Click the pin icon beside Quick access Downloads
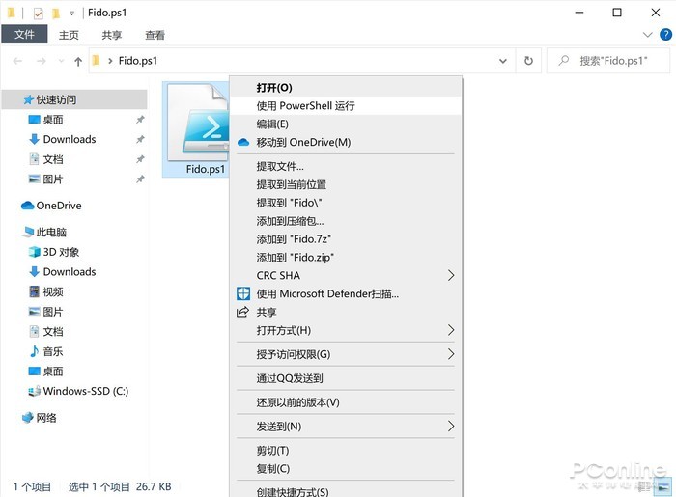 click(x=140, y=139)
